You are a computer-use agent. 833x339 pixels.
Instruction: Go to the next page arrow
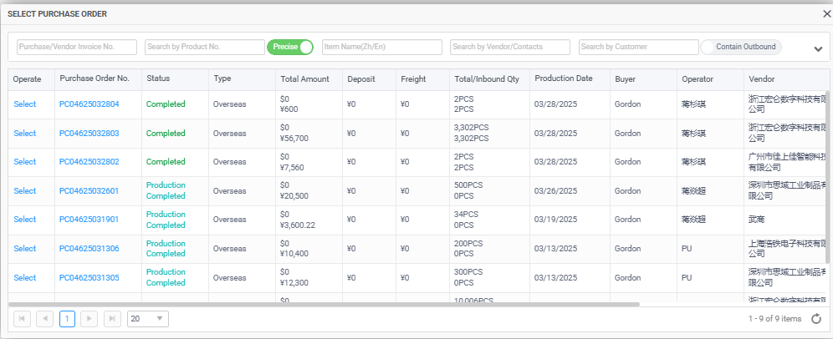click(89, 319)
